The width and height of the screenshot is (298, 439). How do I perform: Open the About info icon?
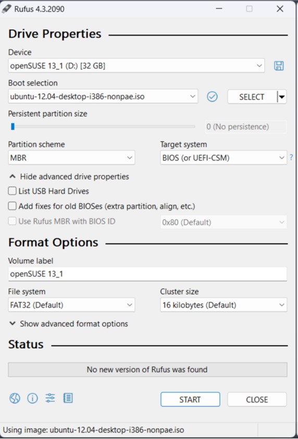pos(32,398)
